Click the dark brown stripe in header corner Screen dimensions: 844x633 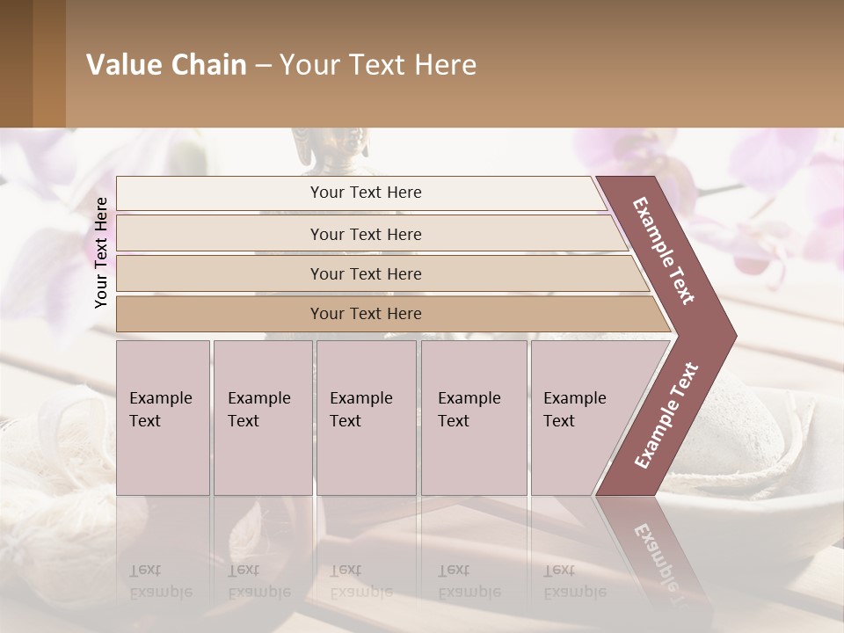[x=16, y=63]
